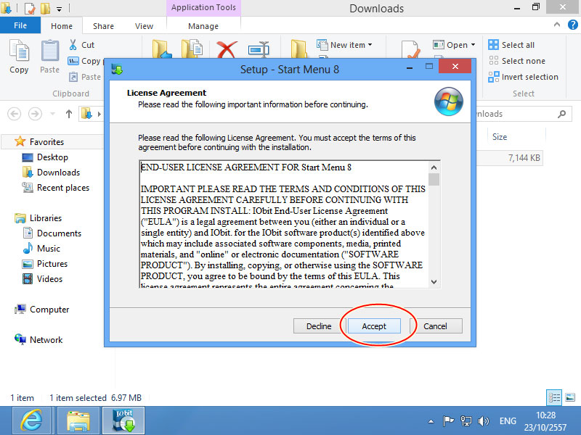Open Downloads under Favorites
The image size is (581, 435).
click(x=58, y=173)
